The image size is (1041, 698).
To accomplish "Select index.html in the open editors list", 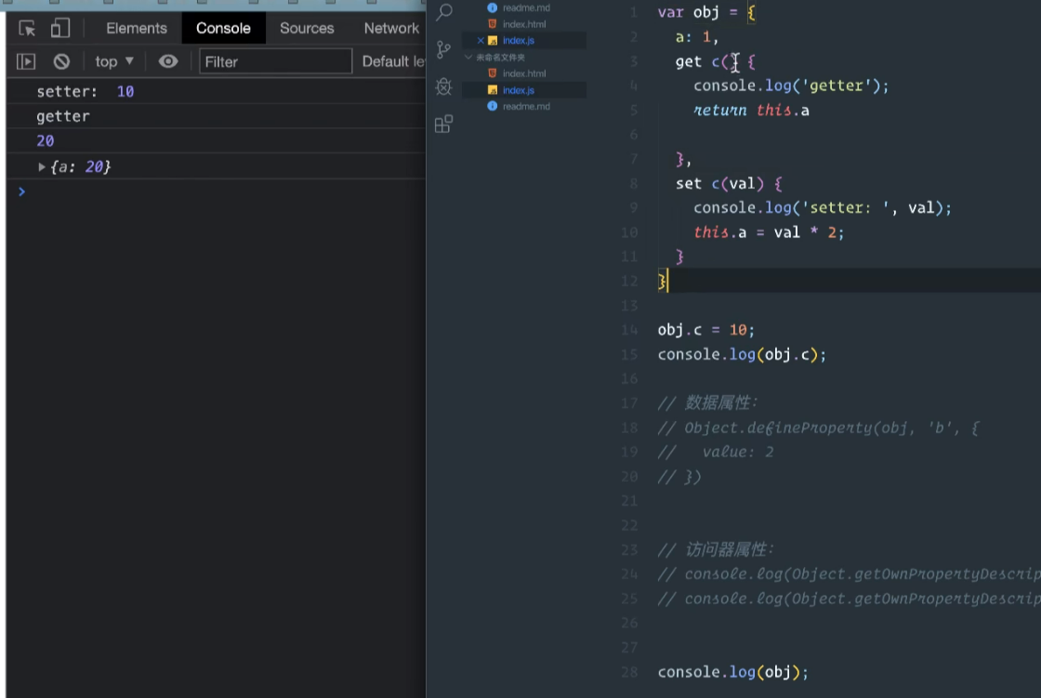I will 524,24.
